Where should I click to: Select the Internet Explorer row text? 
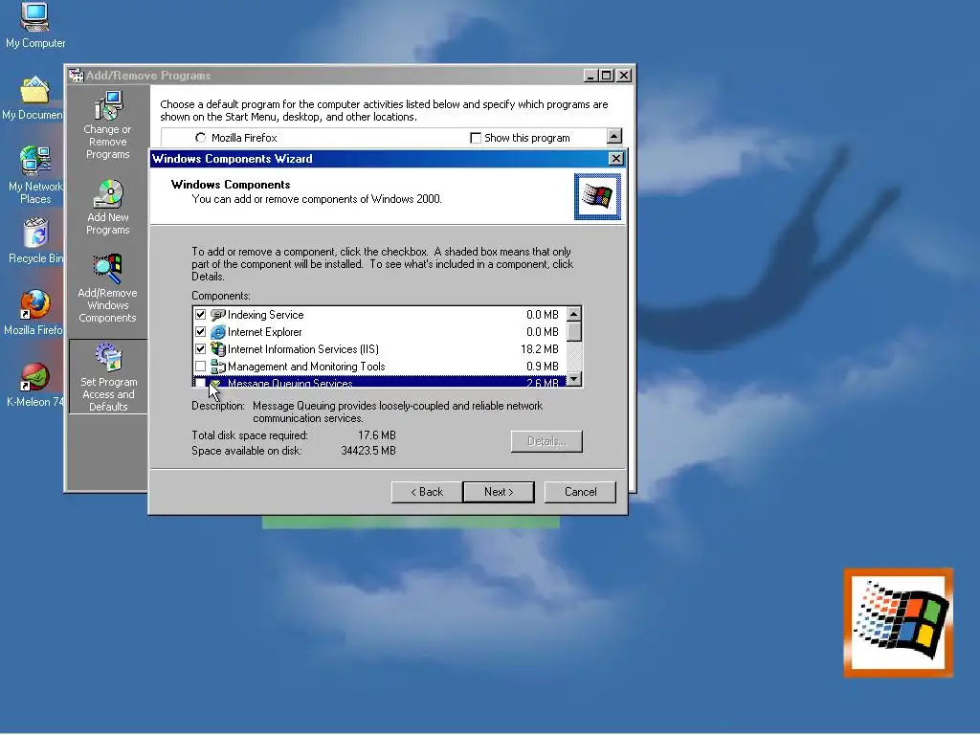click(264, 332)
